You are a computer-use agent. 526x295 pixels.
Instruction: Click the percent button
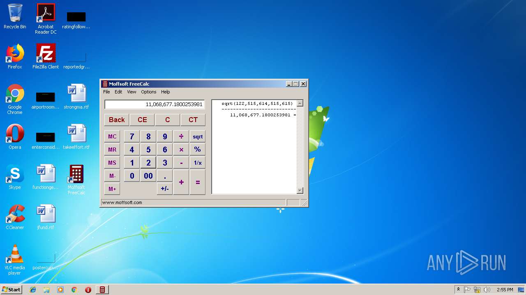click(x=198, y=150)
